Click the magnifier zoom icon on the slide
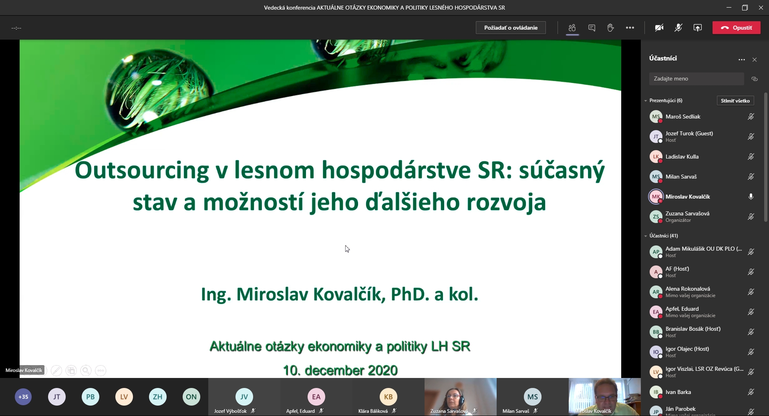The width and height of the screenshot is (769, 416). coord(86,371)
